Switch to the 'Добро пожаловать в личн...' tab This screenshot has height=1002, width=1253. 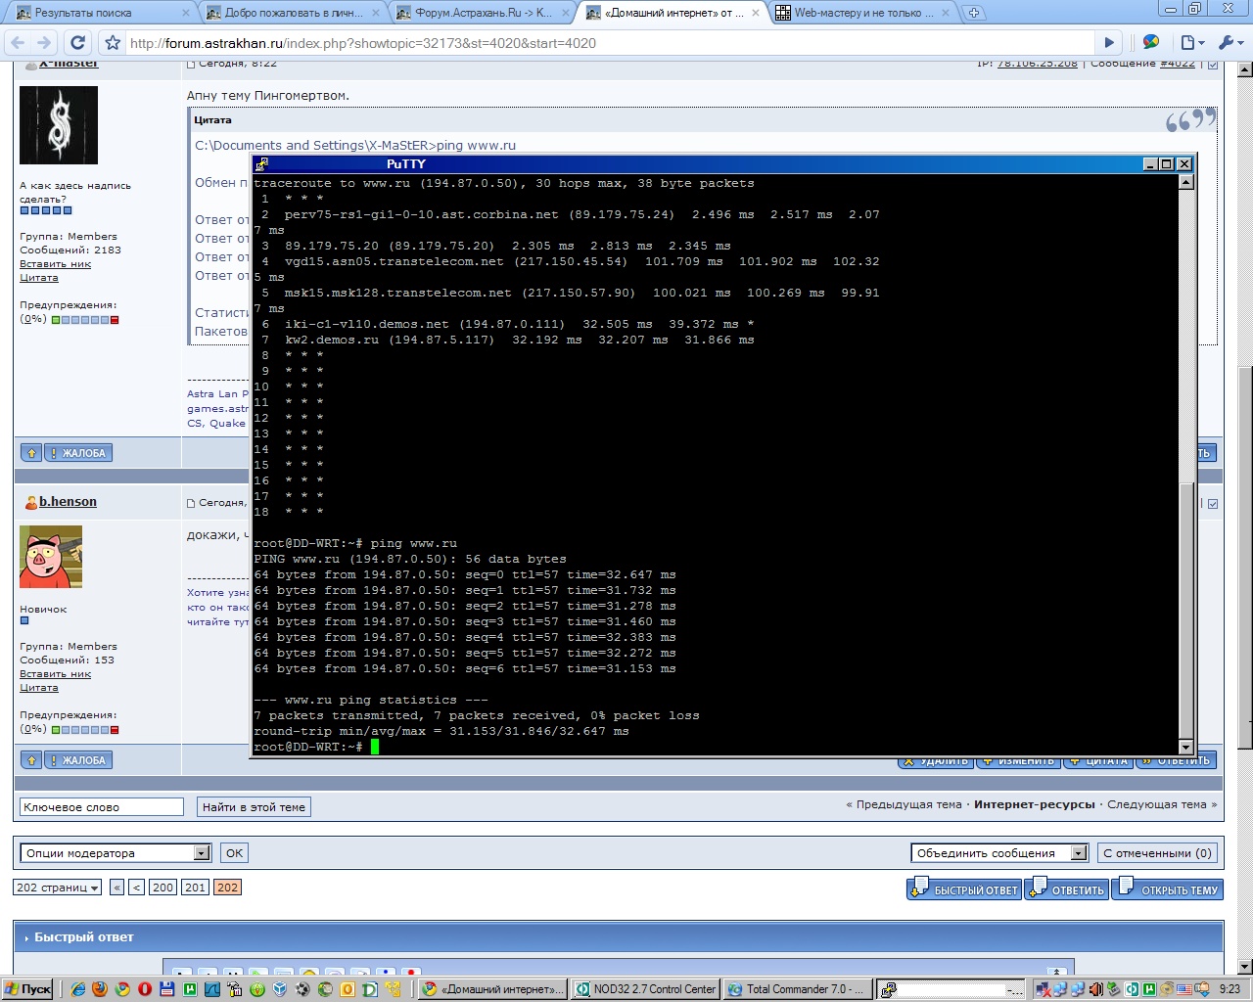[x=294, y=13]
